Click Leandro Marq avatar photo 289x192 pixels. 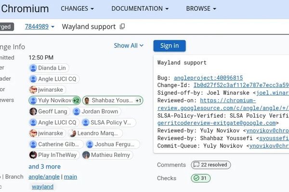point(72,133)
